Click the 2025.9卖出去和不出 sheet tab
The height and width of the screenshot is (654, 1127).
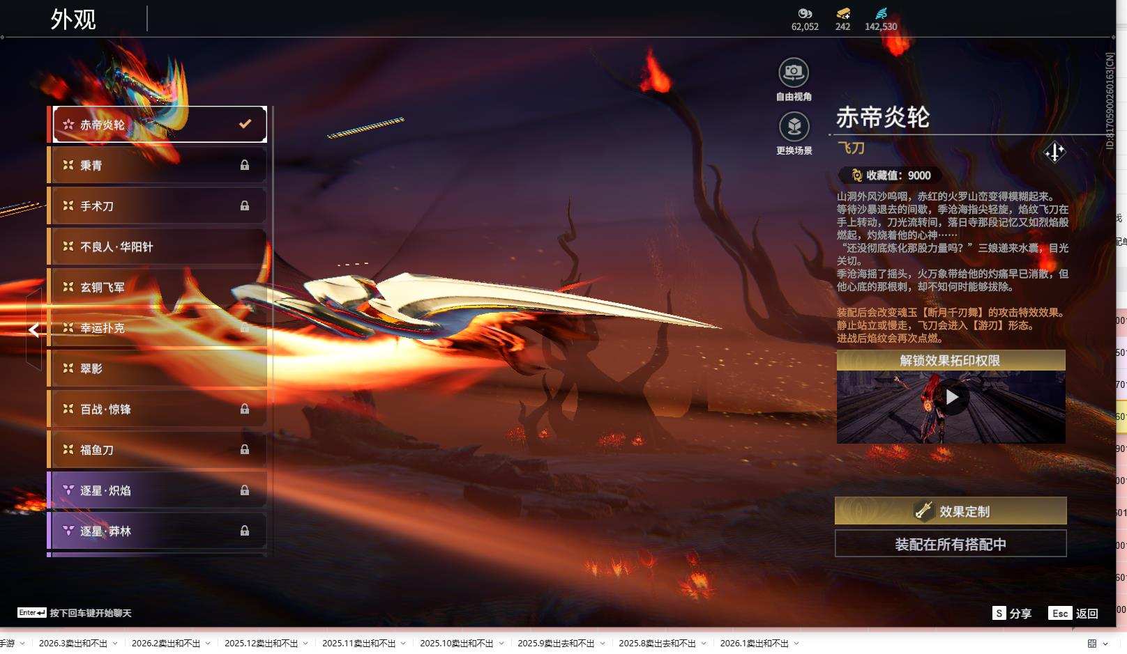coord(556,644)
